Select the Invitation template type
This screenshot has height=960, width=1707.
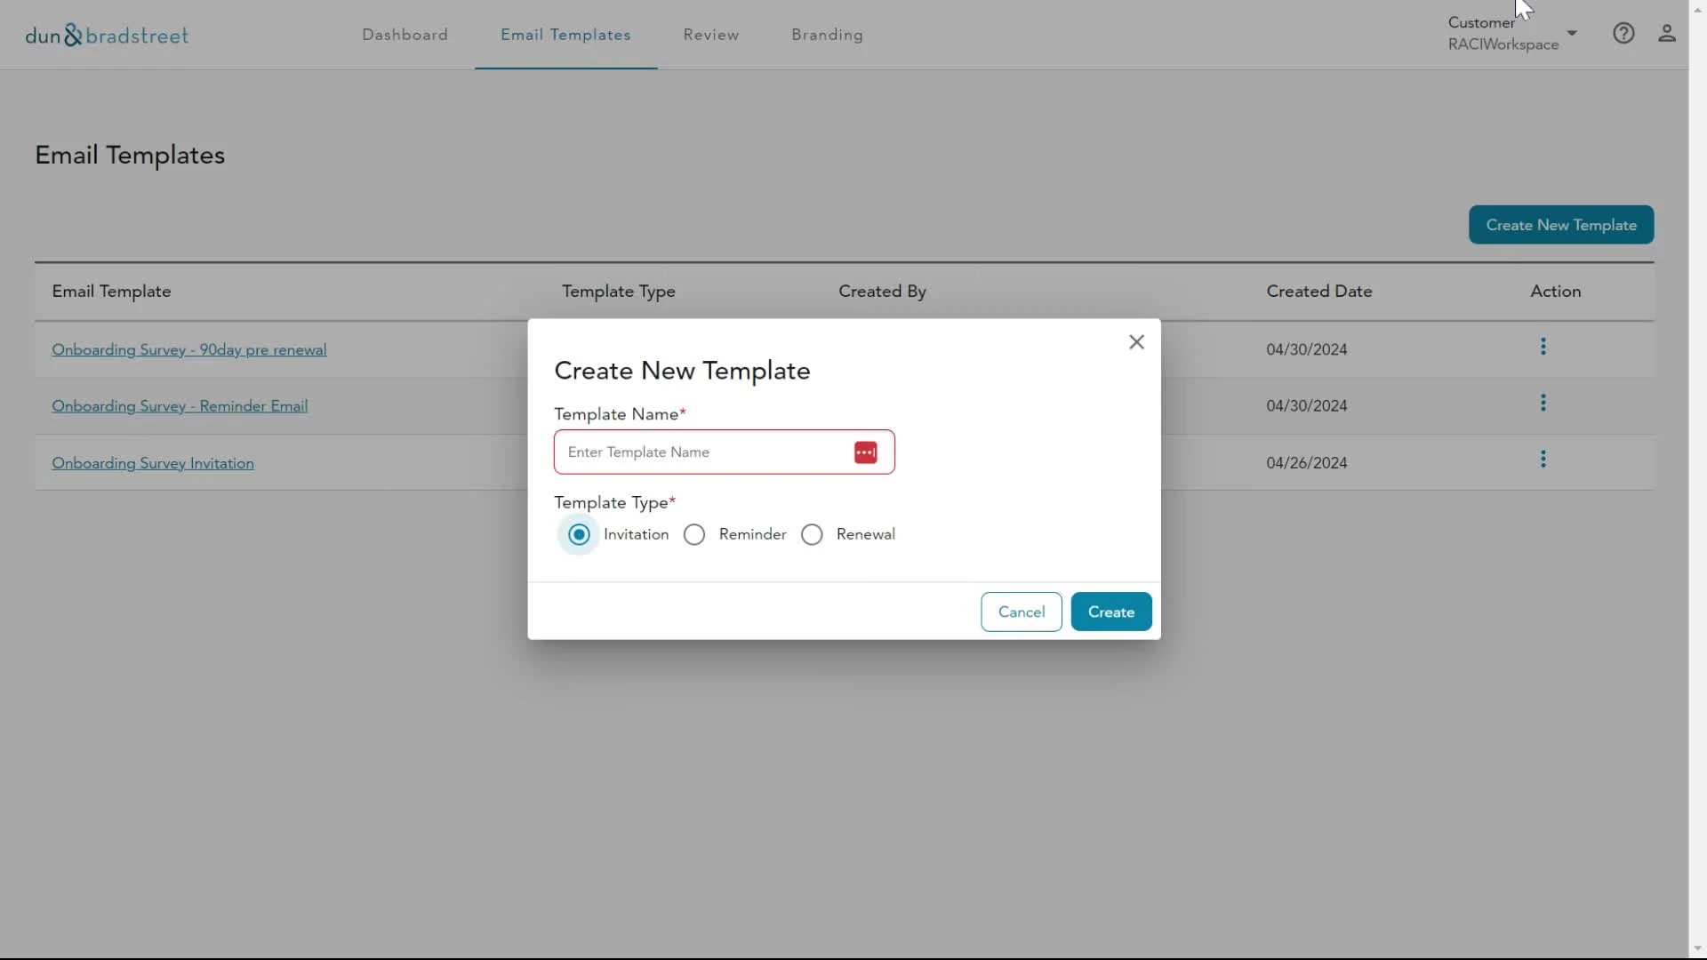tap(579, 534)
